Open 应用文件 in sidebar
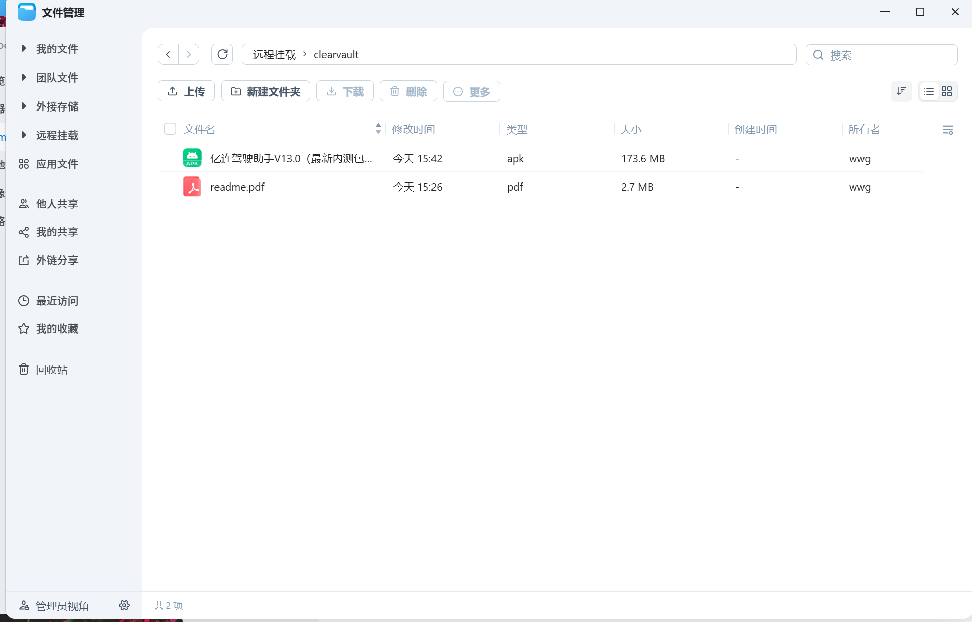The height and width of the screenshot is (622, 972). pos(49,164)
